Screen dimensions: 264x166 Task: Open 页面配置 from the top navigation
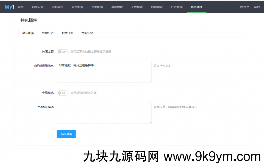(x=97, y=7)
